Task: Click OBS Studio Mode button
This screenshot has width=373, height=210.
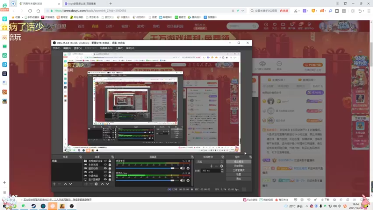Action: pyautogui.click(x=239, y=170)
